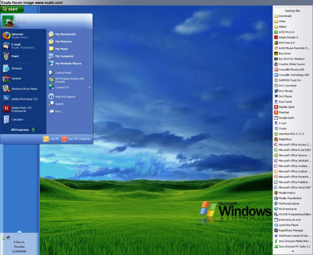Screen dimensions: 313x255
Task: Launch DivX Converter shortcut
Action: (x=286, y=86)
